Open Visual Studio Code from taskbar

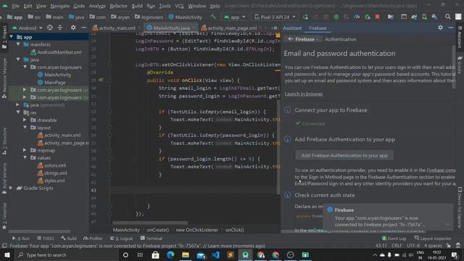(216, 254)
